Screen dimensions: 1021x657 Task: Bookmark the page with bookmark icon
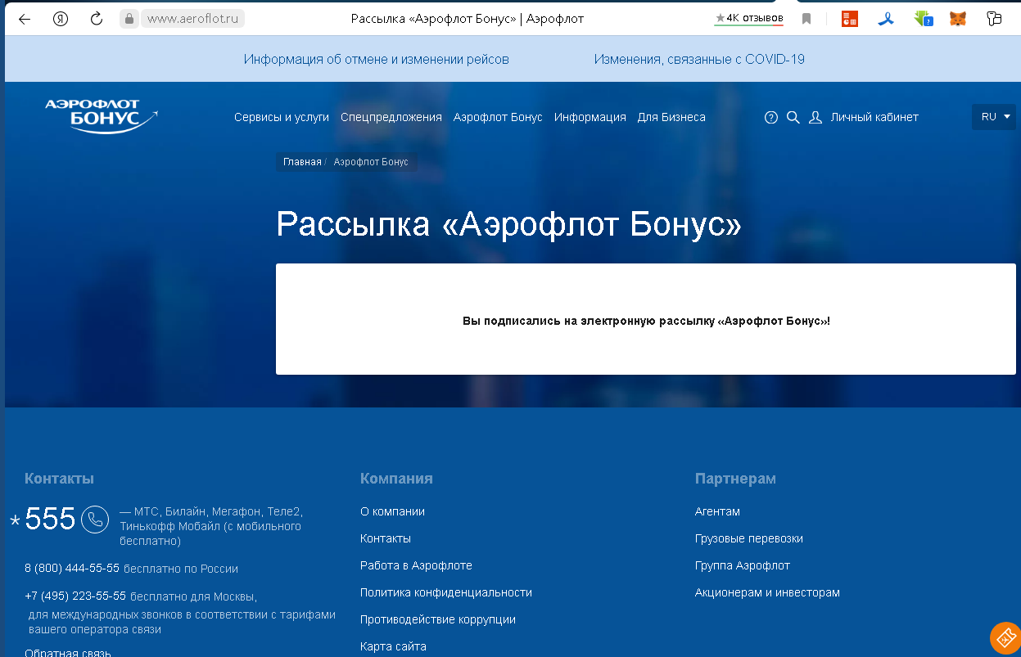806,19
